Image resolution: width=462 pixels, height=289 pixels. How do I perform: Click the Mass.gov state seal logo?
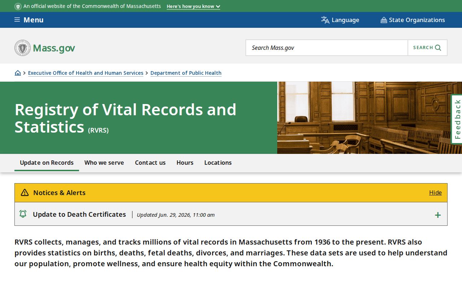click(x=22, y=48)
